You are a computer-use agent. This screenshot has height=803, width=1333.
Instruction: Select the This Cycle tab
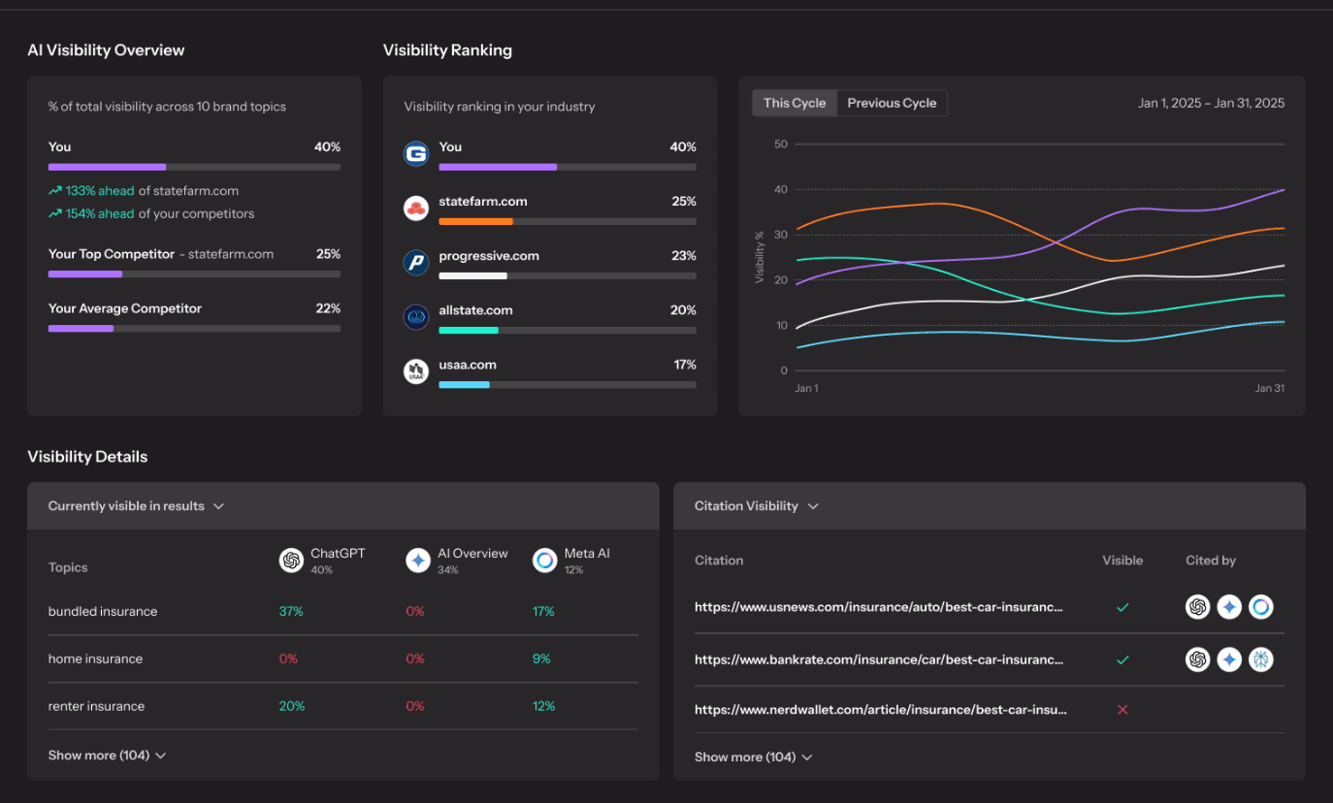pyautogui.click(x=795, y=102)
